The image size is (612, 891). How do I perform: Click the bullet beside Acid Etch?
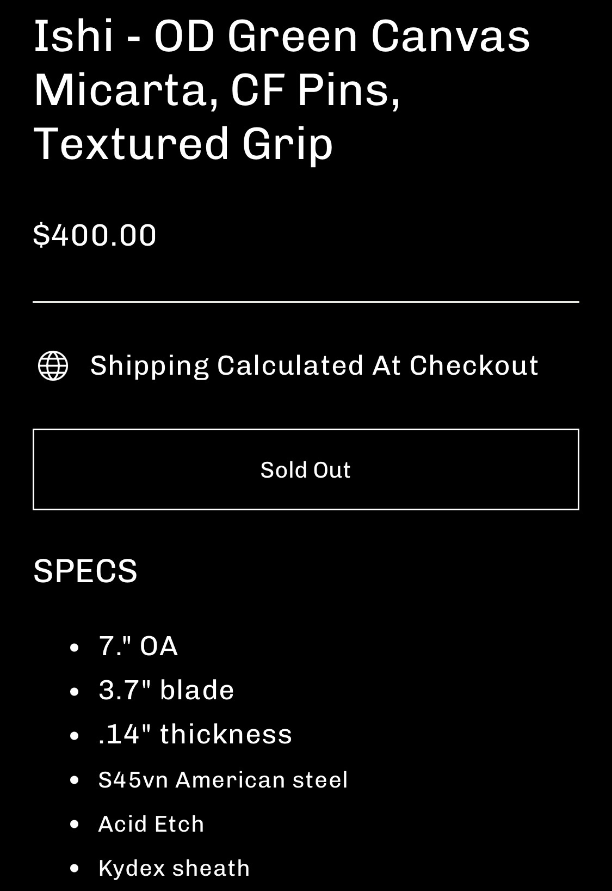75,825
